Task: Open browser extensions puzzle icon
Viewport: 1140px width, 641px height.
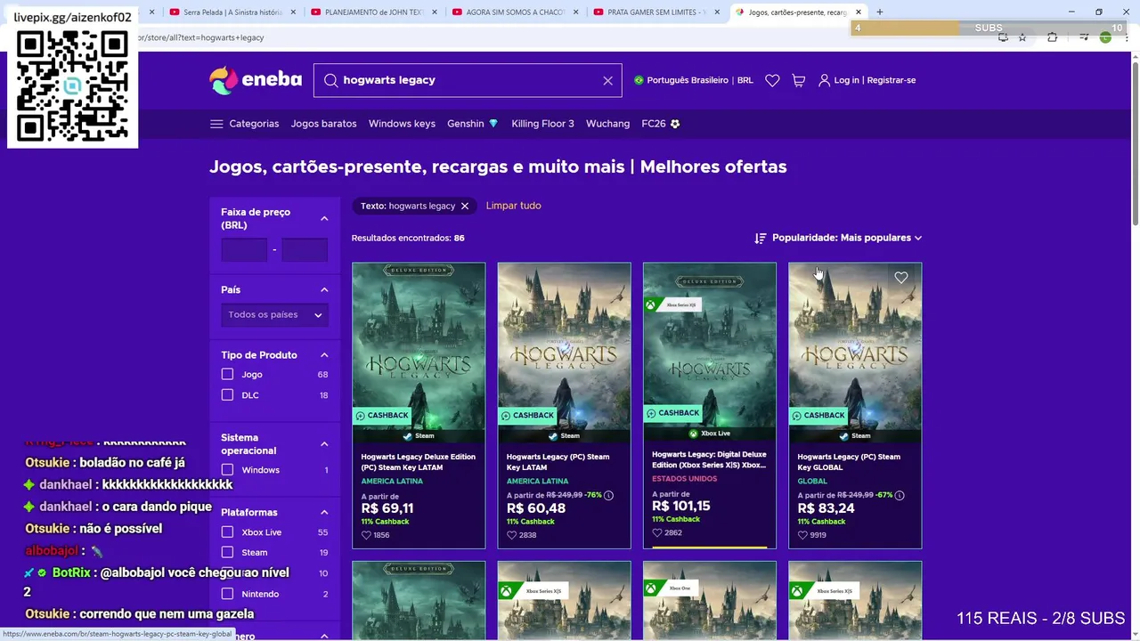Action: 1053,37
